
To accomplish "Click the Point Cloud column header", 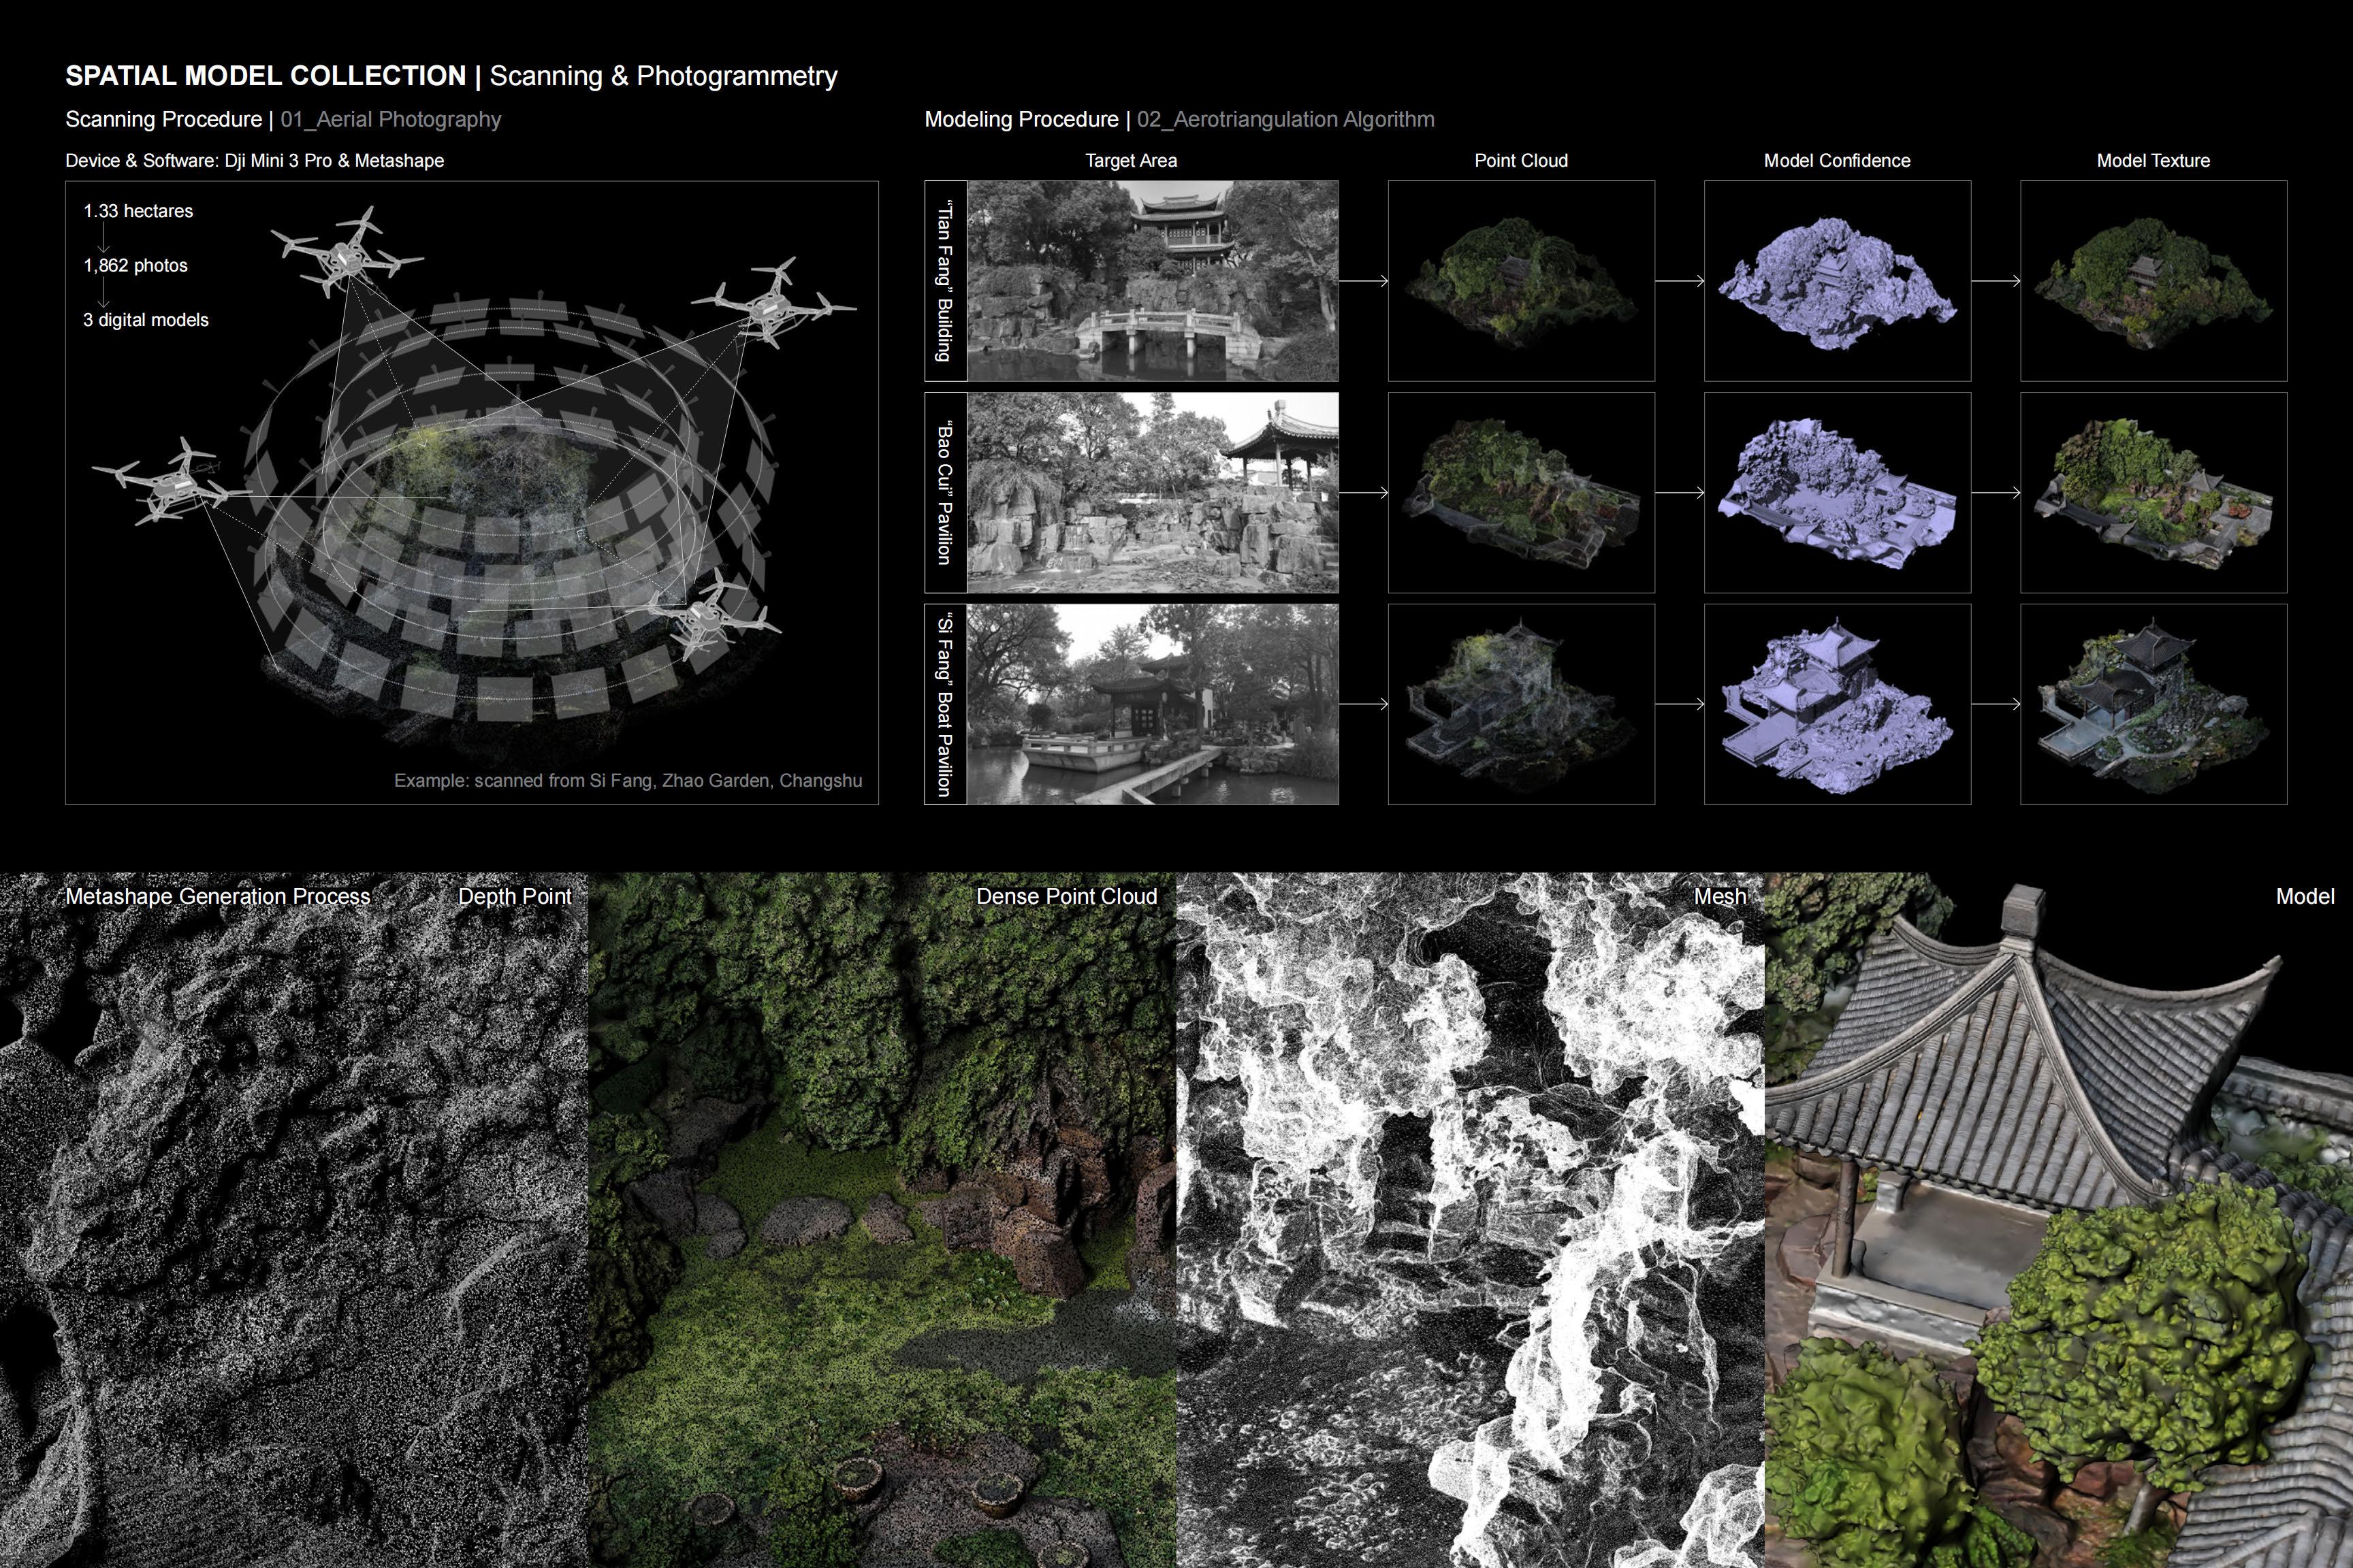I will [1520, 160].
